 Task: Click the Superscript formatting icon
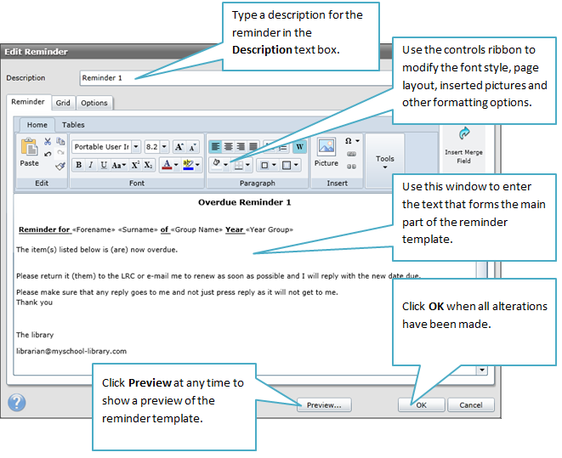point(134,165)
